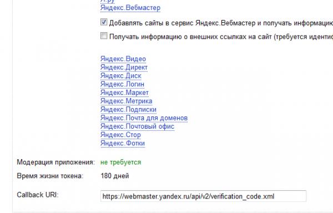Image resolution: width=333 pixels, height=213 pixels.
Task: Click the 'Callback URI:' label
Action: pyautogui.click(x=37, y=195)
